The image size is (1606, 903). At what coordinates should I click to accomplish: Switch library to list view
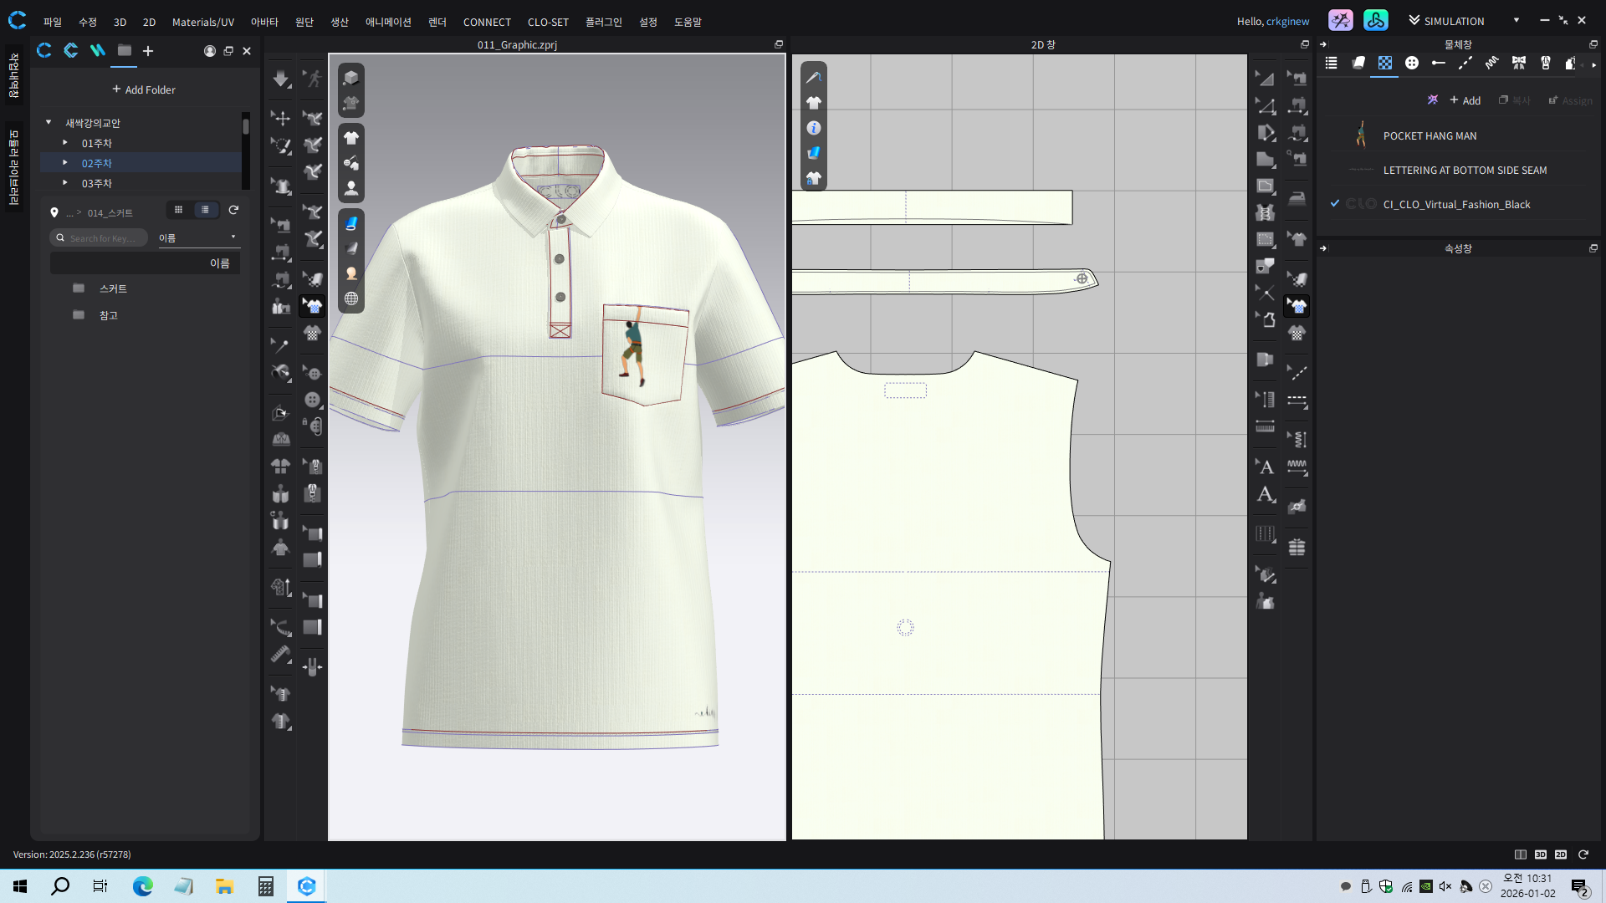[x=205, y=210]
